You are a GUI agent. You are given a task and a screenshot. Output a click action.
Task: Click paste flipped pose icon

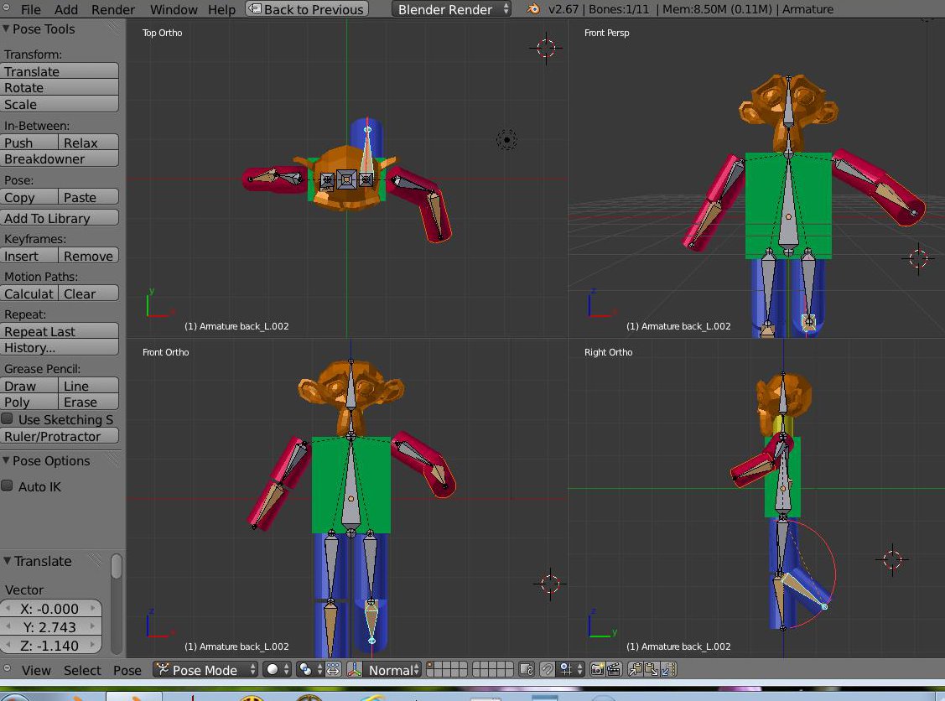[668, 670]
